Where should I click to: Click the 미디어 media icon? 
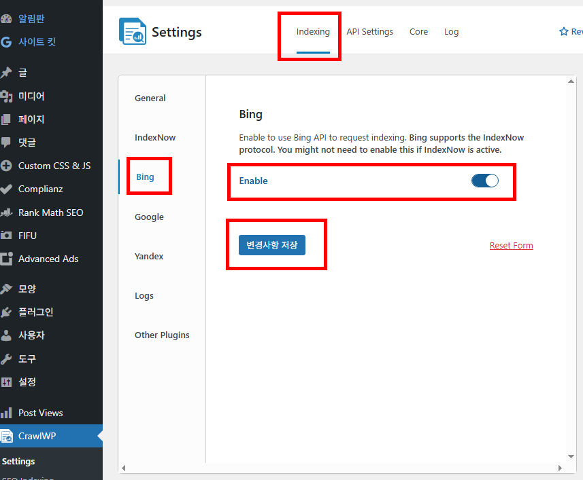tap(6, 96)
